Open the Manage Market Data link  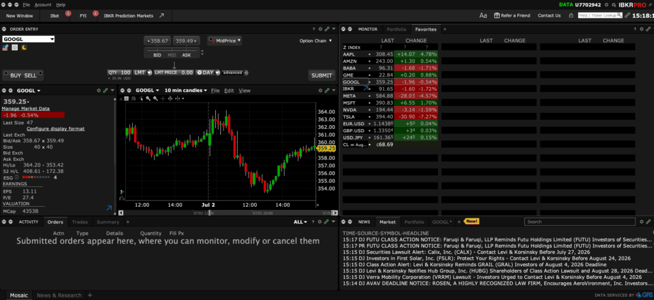[26, 109]
